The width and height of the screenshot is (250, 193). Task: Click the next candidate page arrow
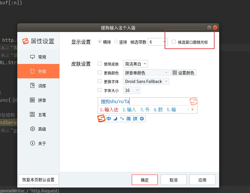tap(192, 109)
